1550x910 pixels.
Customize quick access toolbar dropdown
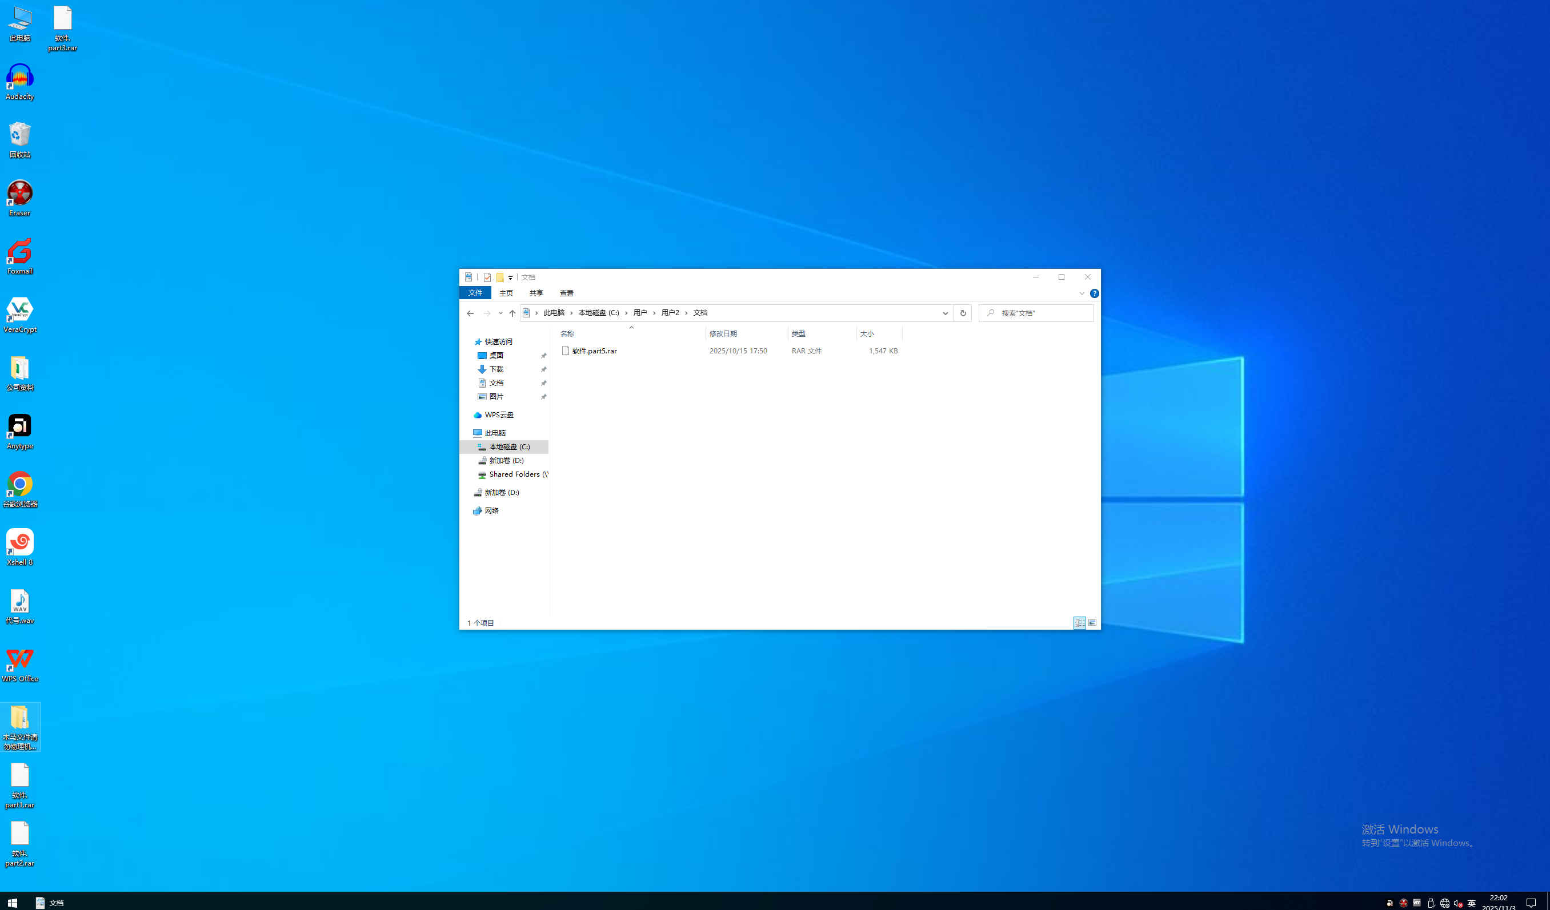(511, 277)
